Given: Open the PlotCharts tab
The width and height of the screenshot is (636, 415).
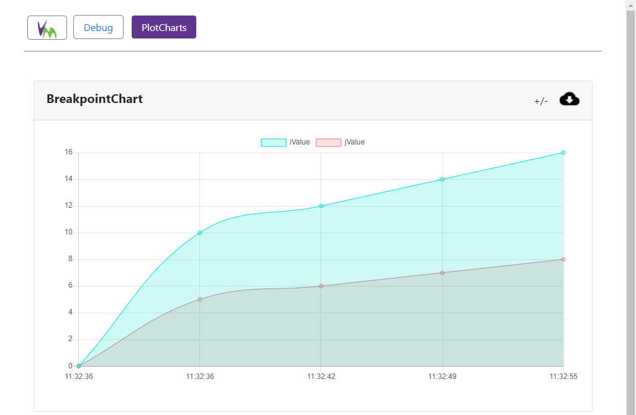Looking at the screenshot, I should (x=164, y=27).
